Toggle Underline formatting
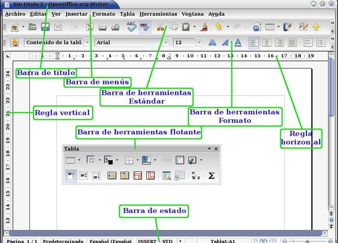Screen dimensions: 338x243 (238, 42)
